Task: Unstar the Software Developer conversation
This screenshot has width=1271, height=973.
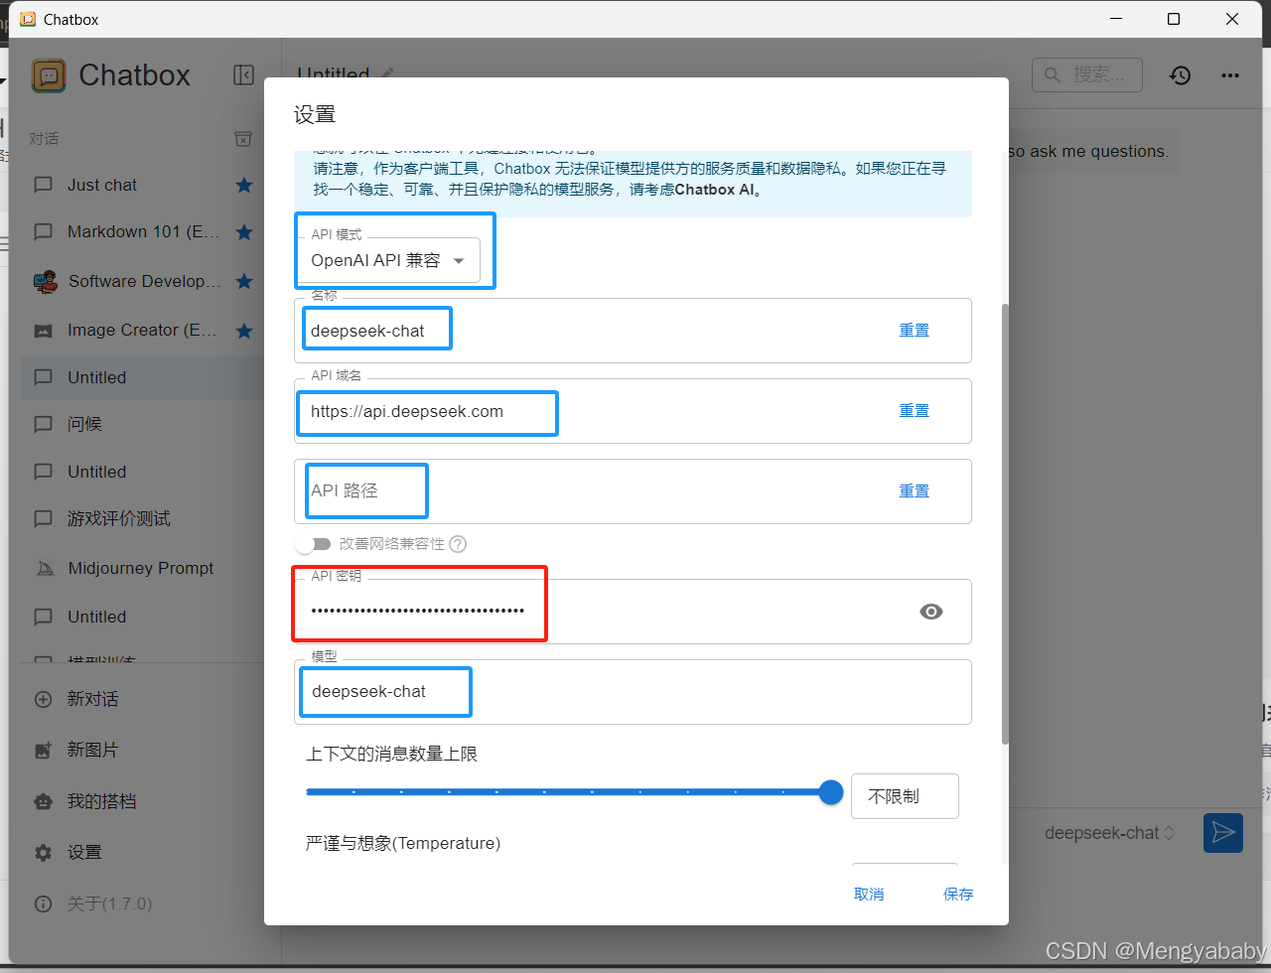Action: coord(244,281)
